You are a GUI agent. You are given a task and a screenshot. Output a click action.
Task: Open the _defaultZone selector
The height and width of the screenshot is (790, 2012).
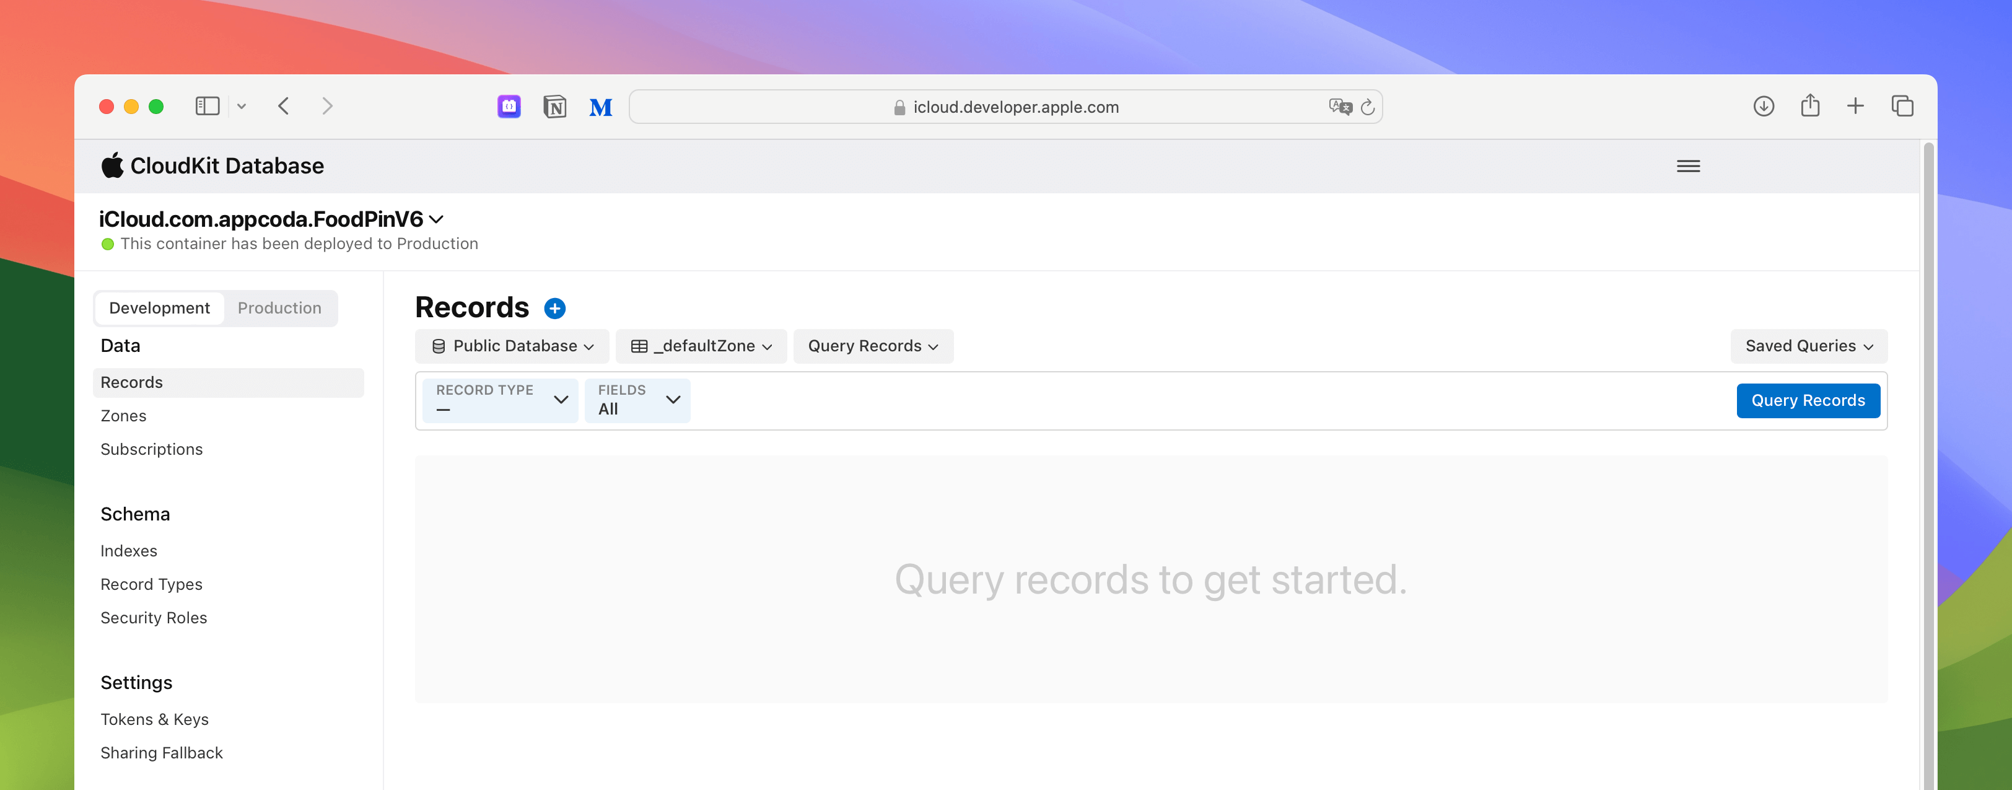pos(701,346)
